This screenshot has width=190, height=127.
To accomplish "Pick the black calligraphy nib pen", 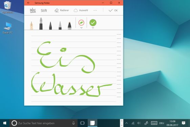I will tap(41, 23).
